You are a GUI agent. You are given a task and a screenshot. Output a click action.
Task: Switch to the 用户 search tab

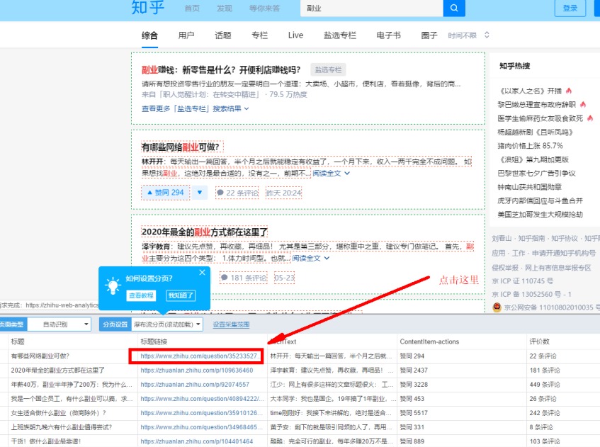tap(186, 35)
